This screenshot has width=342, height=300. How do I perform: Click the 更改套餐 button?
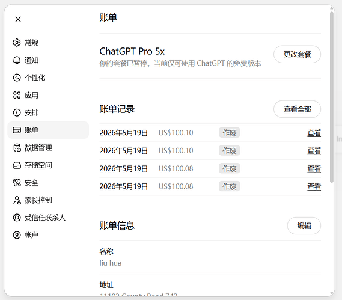click(297, 54)
